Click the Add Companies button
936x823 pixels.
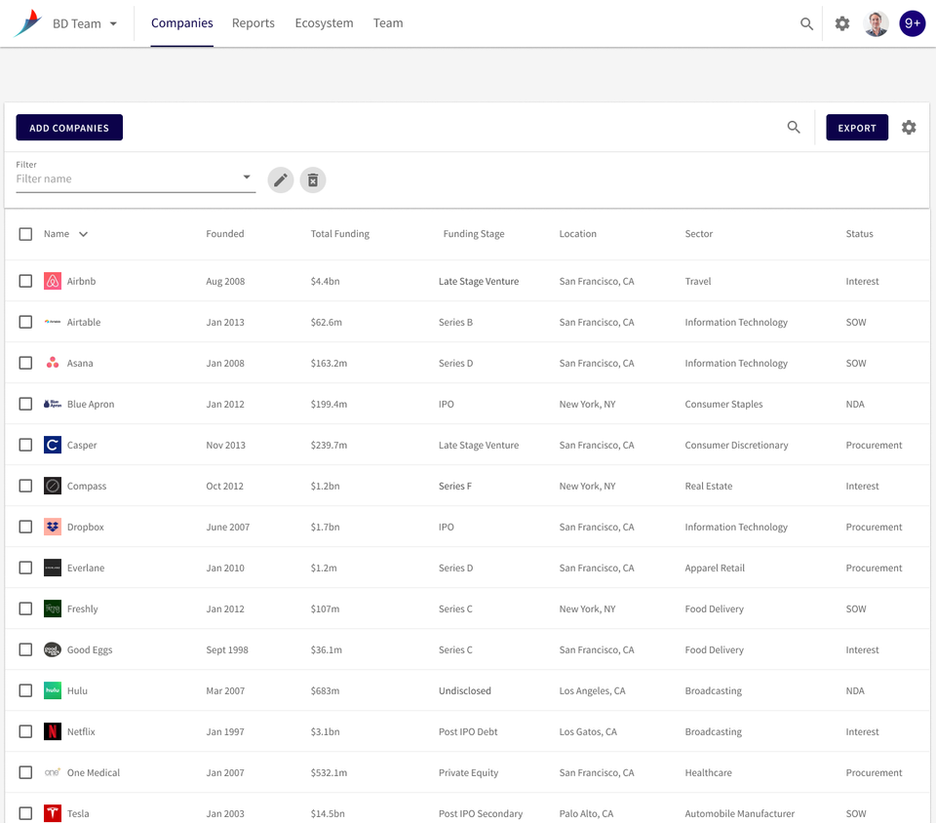click(x=69, y=128)
